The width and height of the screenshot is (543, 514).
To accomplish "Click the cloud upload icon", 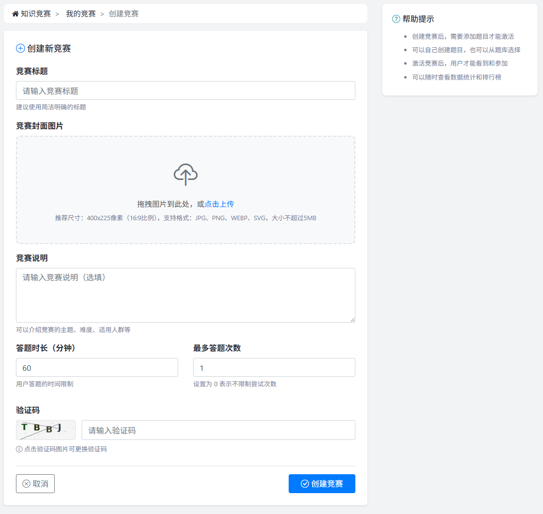I will tap(186, 174).
